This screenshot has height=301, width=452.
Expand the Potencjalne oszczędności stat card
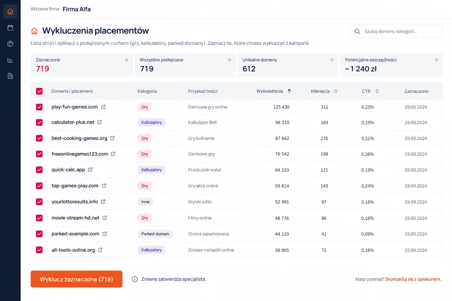click(x=436, y=60)
